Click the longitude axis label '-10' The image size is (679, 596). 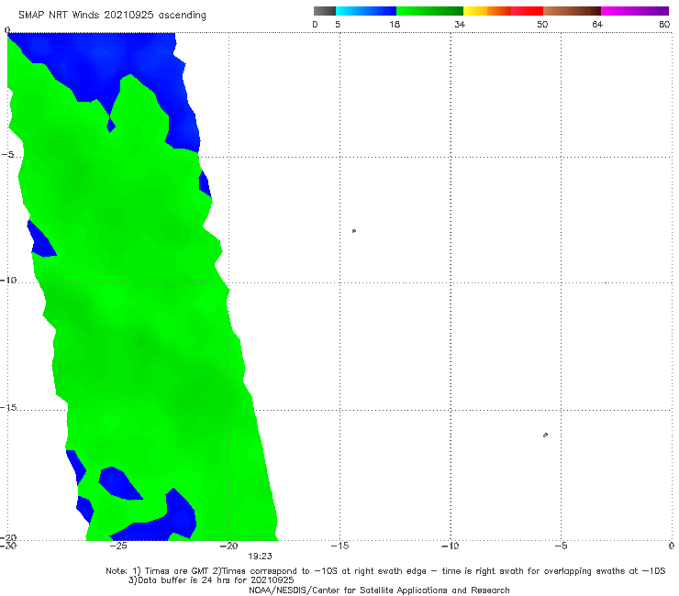451,546
